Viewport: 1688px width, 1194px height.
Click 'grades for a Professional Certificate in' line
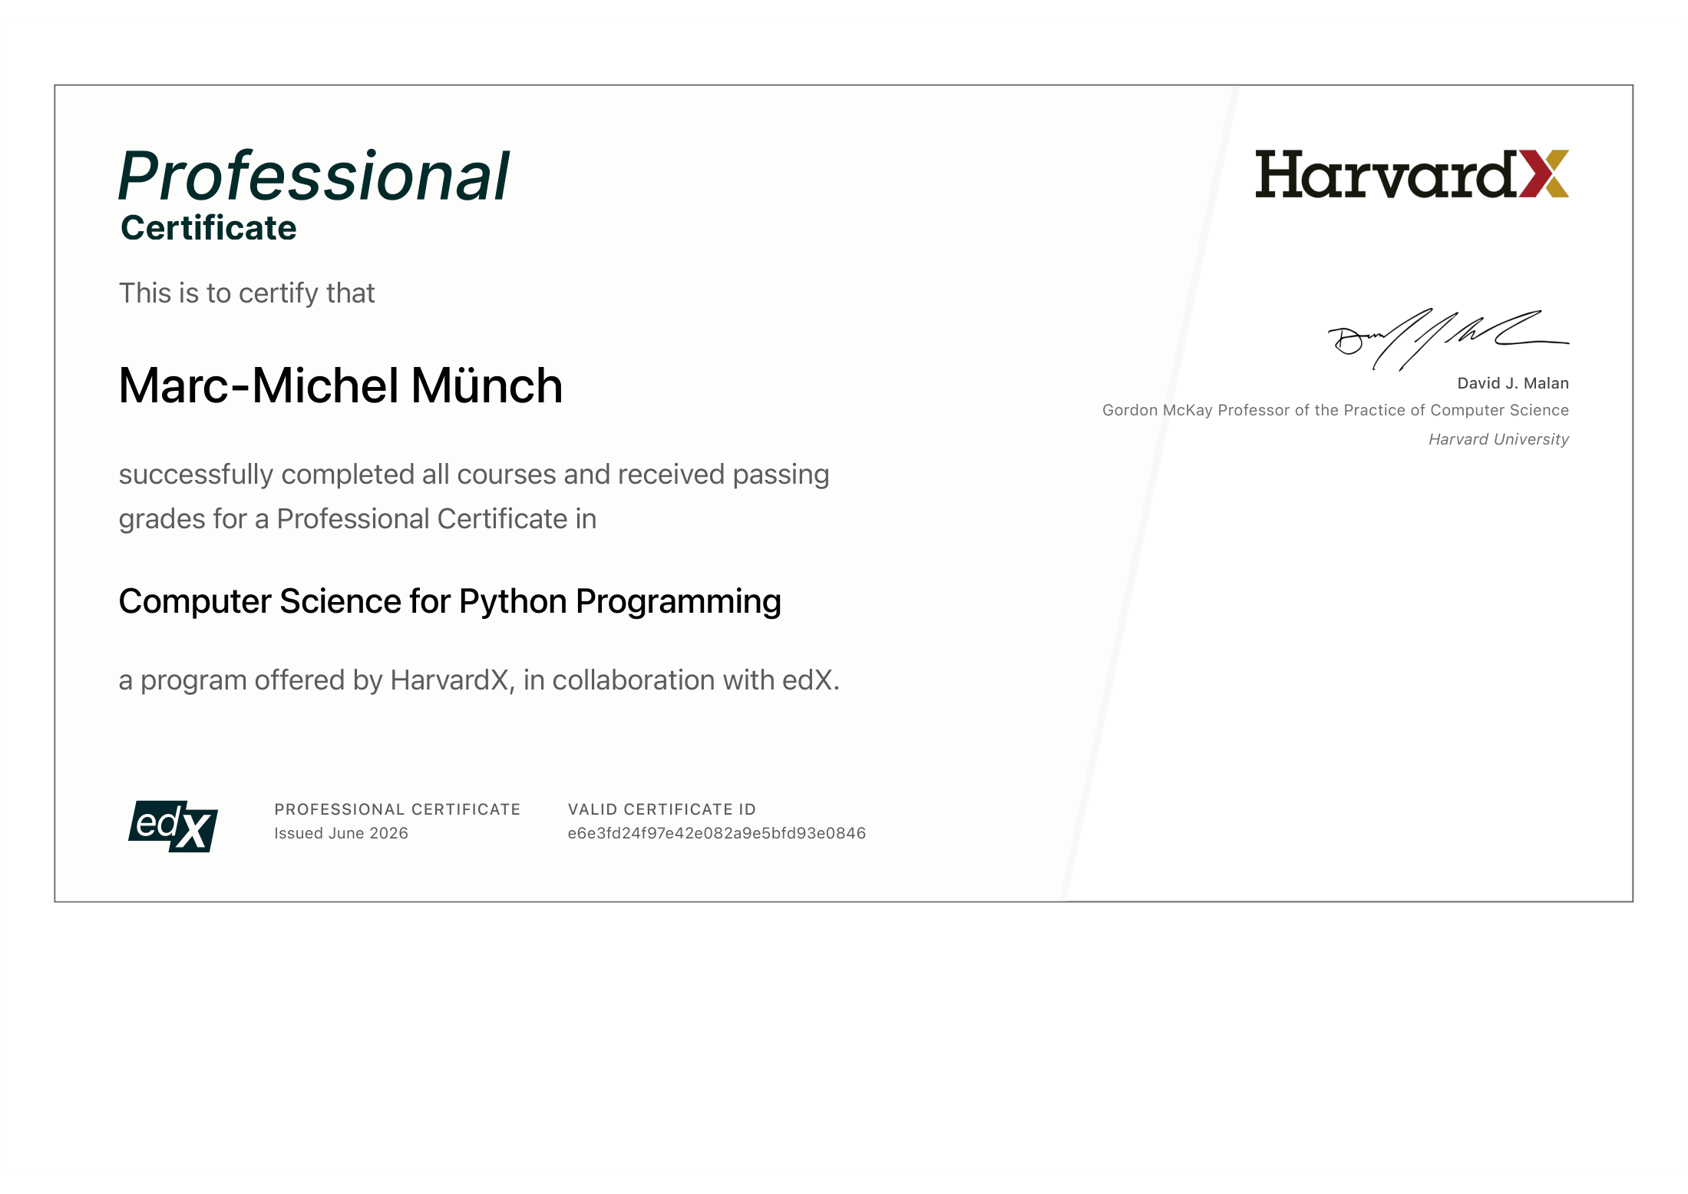pyautogui.click(x=357, y=519)
